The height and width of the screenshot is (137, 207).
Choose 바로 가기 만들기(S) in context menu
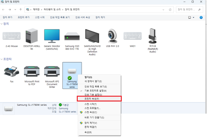99,118
